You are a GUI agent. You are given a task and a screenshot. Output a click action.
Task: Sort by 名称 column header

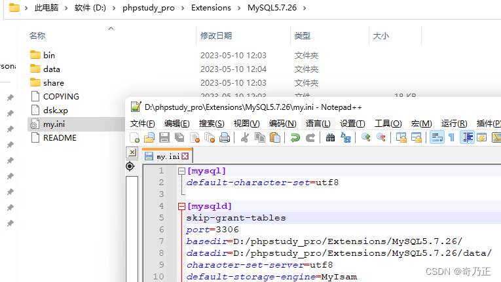[37, 36]
